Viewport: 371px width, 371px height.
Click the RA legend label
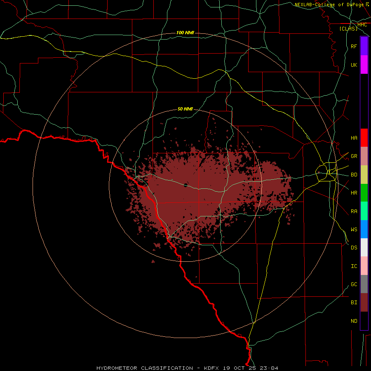click(x=354, y=211)
